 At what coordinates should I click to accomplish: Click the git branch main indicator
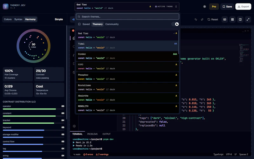pyautogui.click(x=77, y=155)
